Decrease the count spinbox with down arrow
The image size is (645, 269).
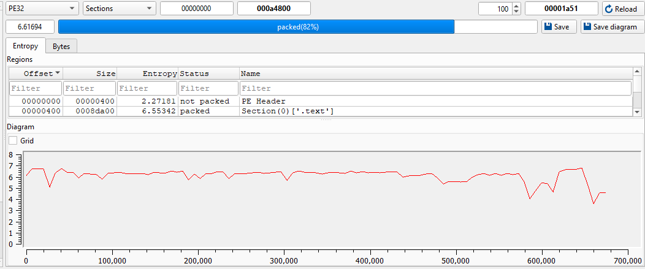click(516, 12)
